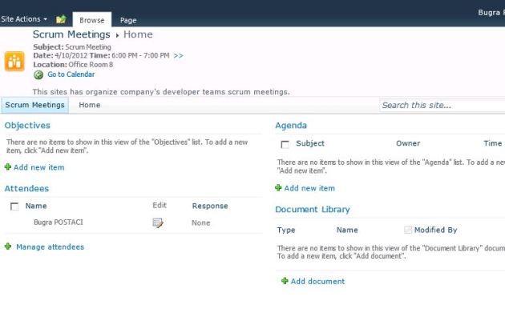Click the Navigate Up folder icon

[x=61, y=19]
